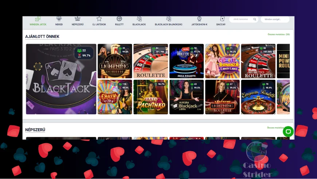
Task: Focus the game search input field
Action: point(244,19)
